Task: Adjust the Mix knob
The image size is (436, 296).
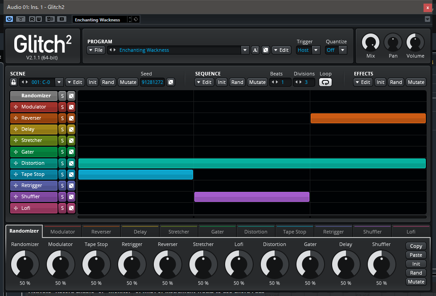Action: [x=370, y=43]
